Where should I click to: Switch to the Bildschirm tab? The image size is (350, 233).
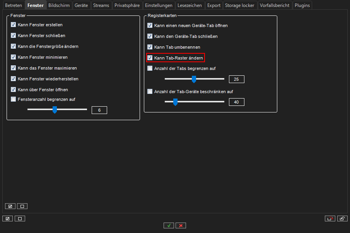[59, 5]
